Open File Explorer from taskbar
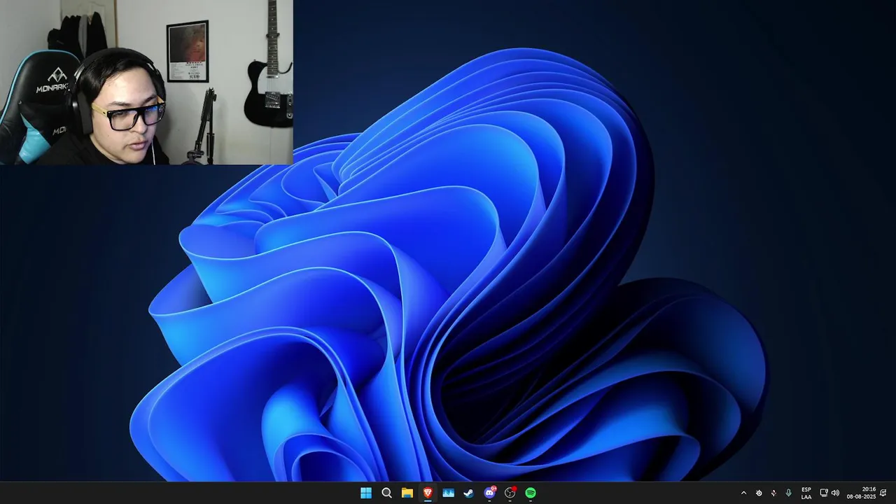 tap(407, 493)
